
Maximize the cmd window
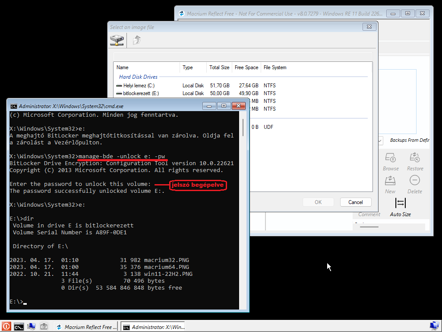[x=224, y=106]
